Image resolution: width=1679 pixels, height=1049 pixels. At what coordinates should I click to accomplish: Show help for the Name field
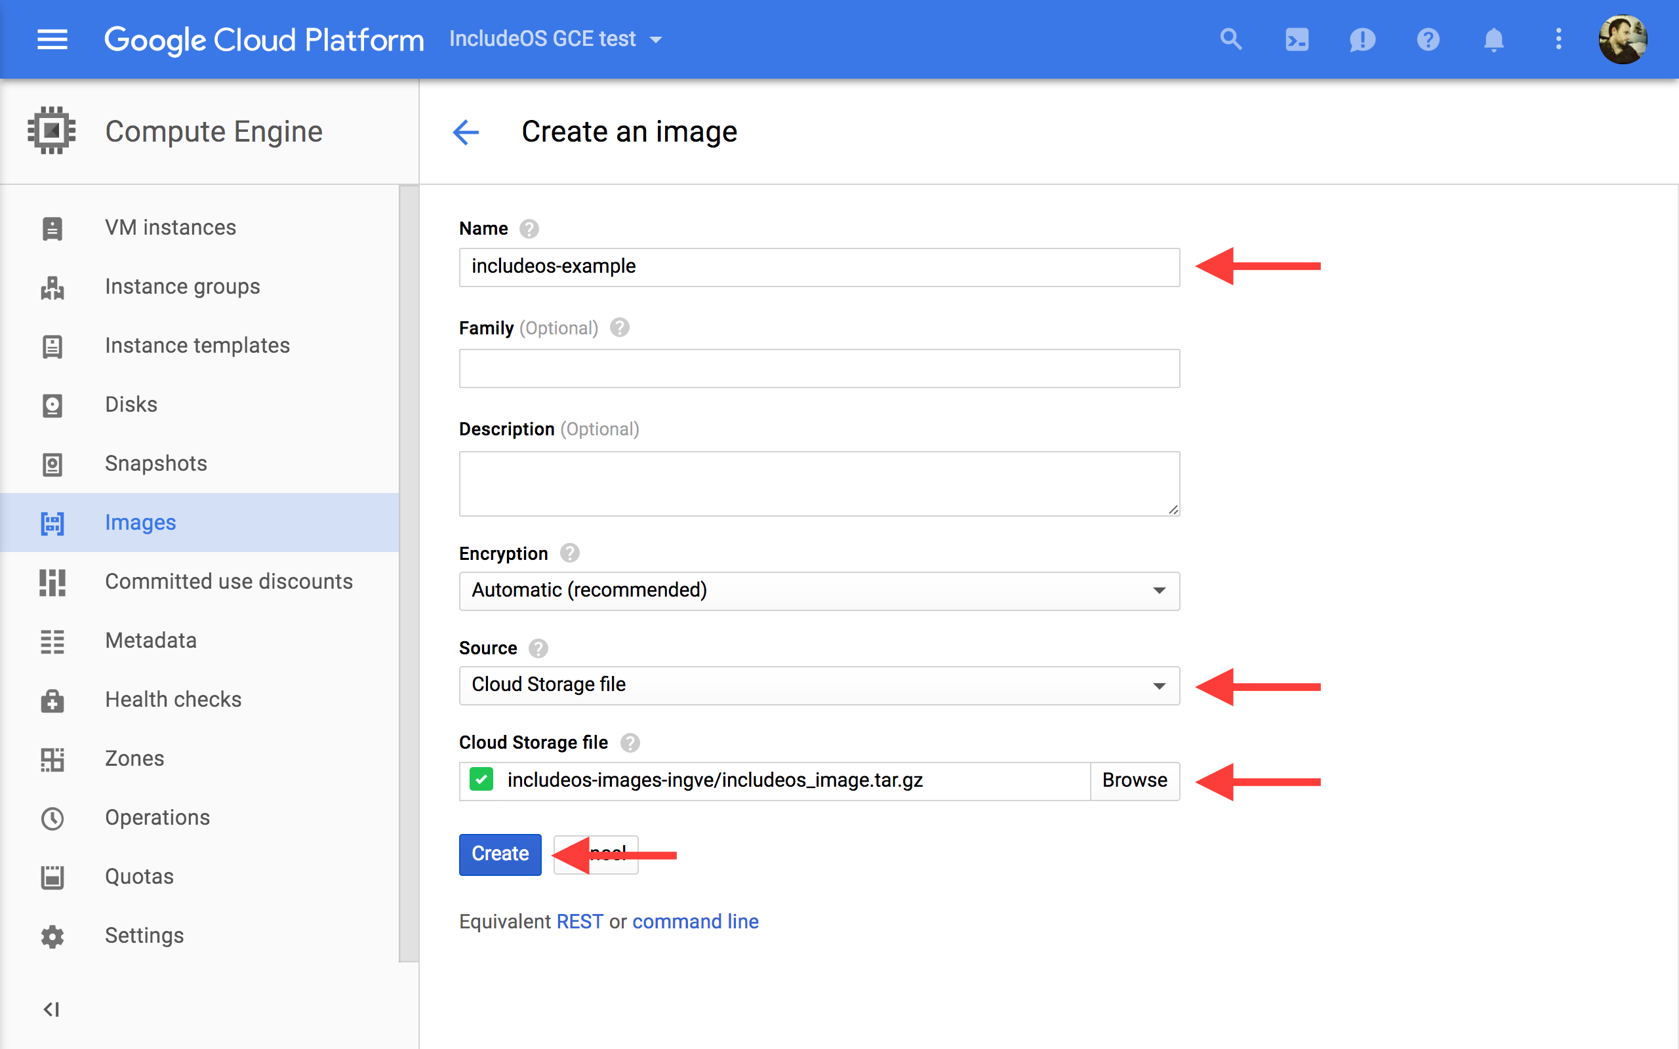point(529,228)
